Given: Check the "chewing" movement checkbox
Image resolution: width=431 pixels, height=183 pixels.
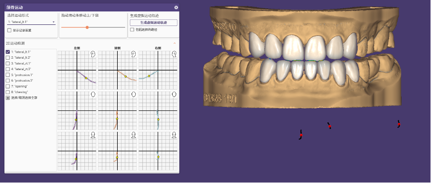Looking at the screenshot, I should click(8, 92).
